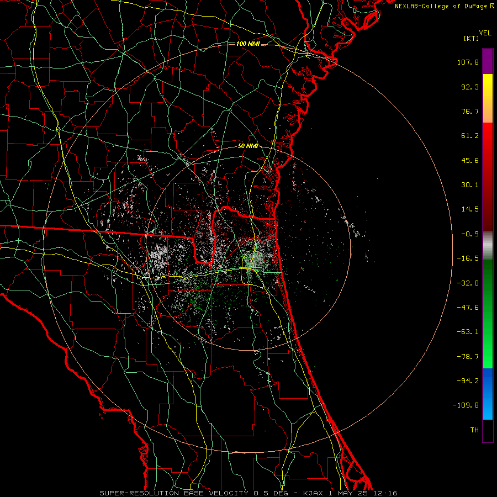The width and height of the screenshot is (497, 497).
Task: Click the -94.2 velocity scale value
Action: 468,381
